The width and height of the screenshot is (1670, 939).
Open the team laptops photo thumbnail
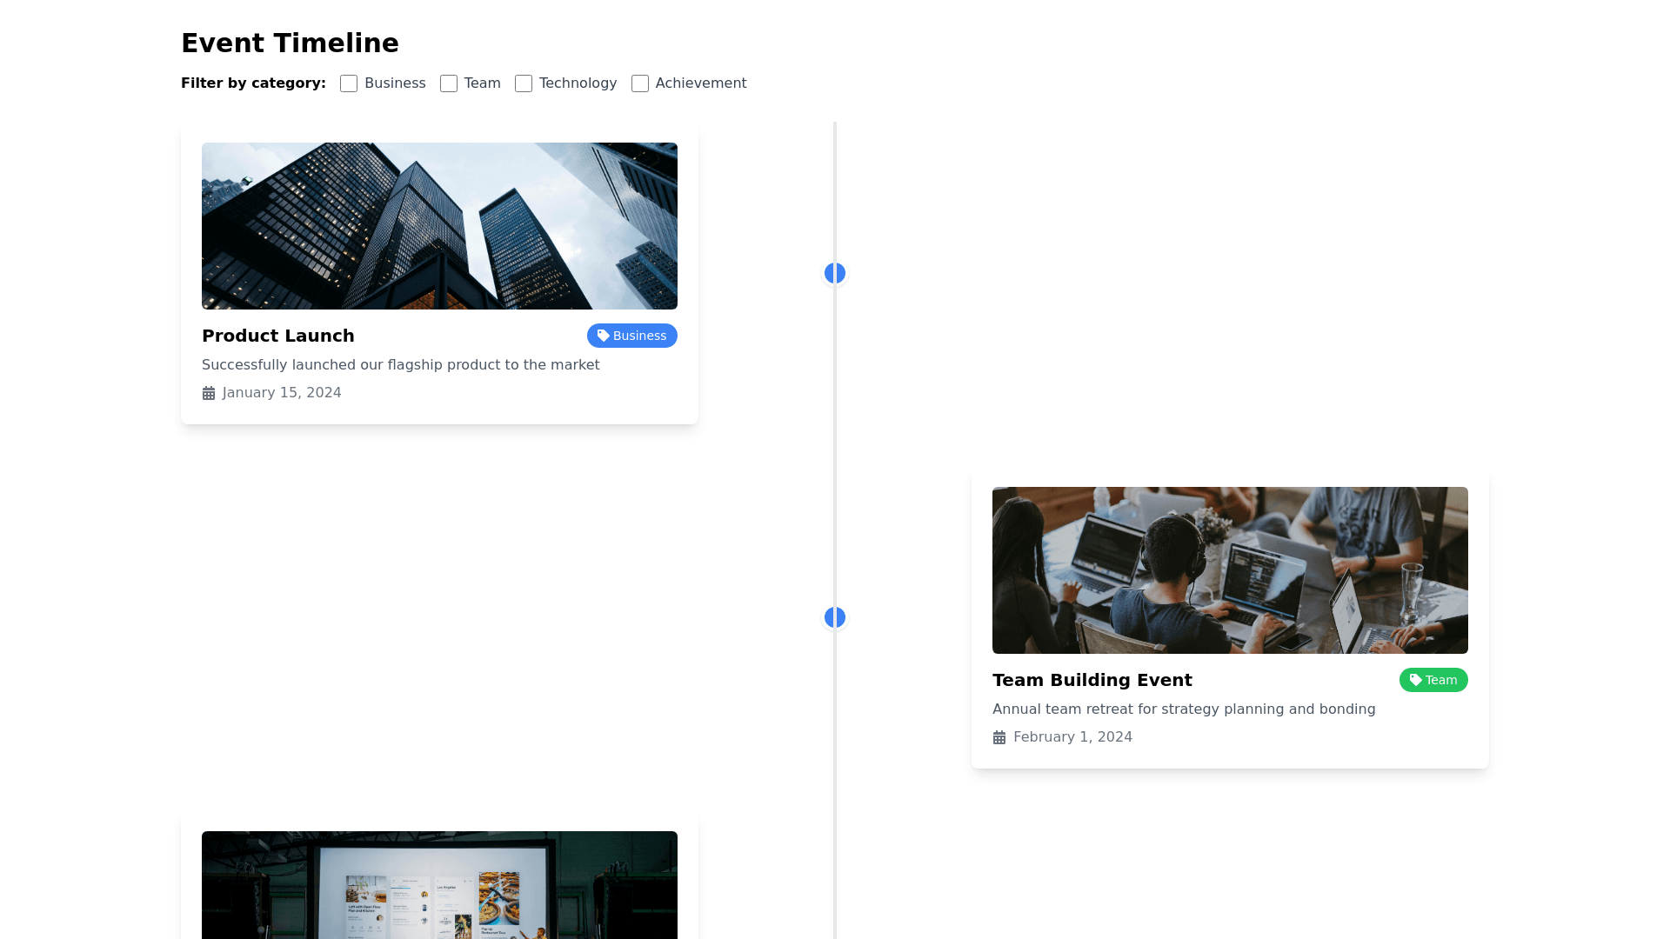click(1230, 570)
